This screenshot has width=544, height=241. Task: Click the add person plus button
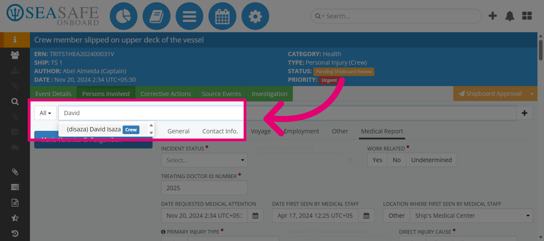524,113
